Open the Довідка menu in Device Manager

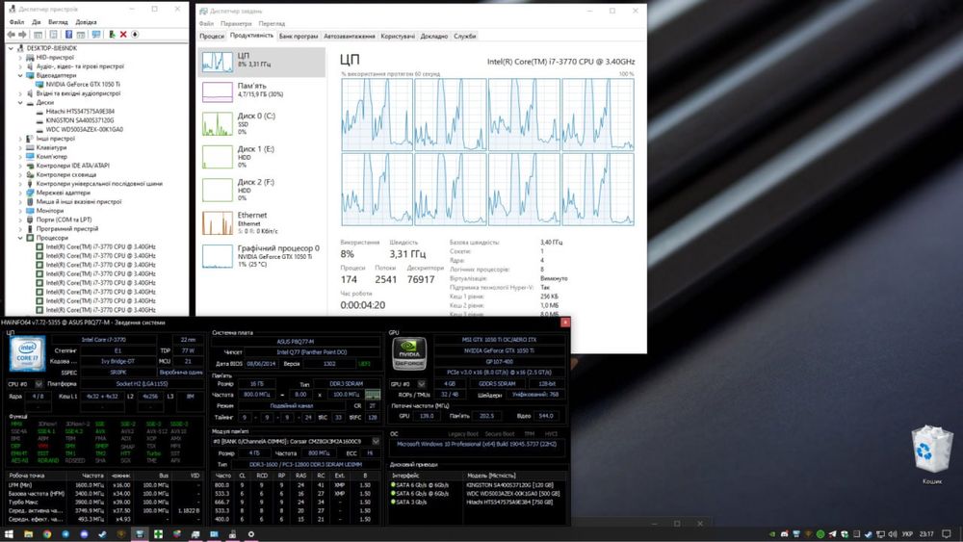pyautogui.click(x=86, y=22)
